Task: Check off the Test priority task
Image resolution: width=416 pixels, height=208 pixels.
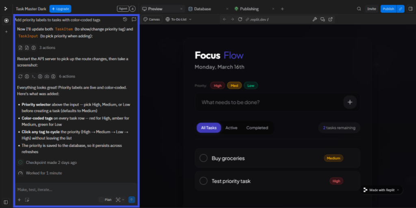Action: click(x=204, y=181)
